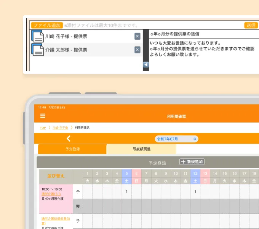Open the hamburger menu icon
Image resolution: width=259 pixels, height=229 pixels.
[x=43, y=116]
